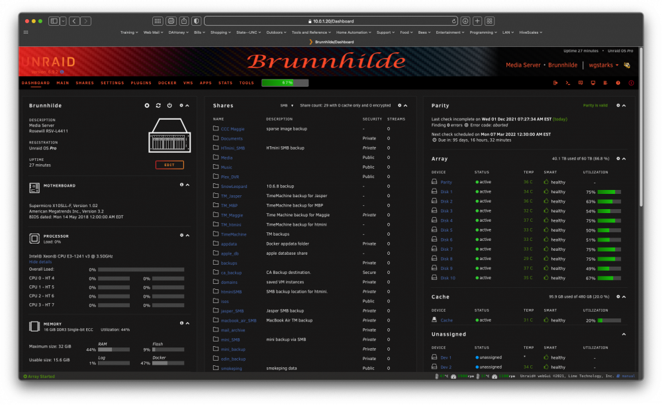Click the Memory info icon
662x405 pixels.
click(181, 323)
